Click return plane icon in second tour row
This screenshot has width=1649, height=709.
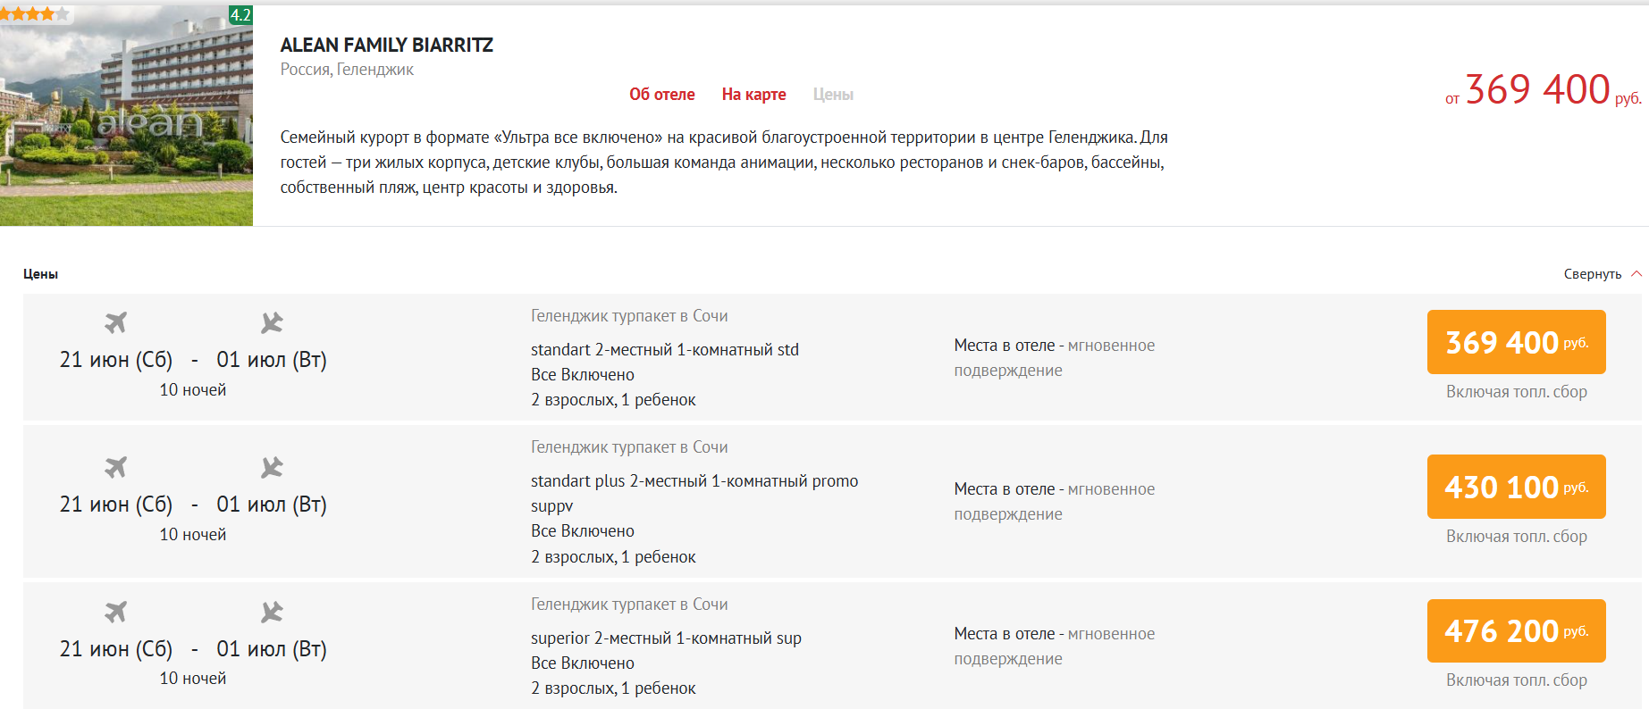point(272,467)
